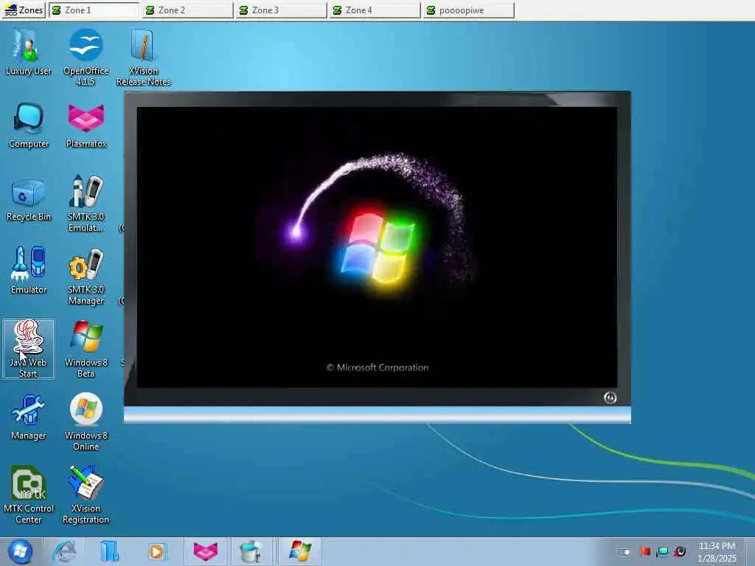Select the SMTK 3.0 Emulator icon
This screenshot has width=755, height=566.
(x=86, y=203)
